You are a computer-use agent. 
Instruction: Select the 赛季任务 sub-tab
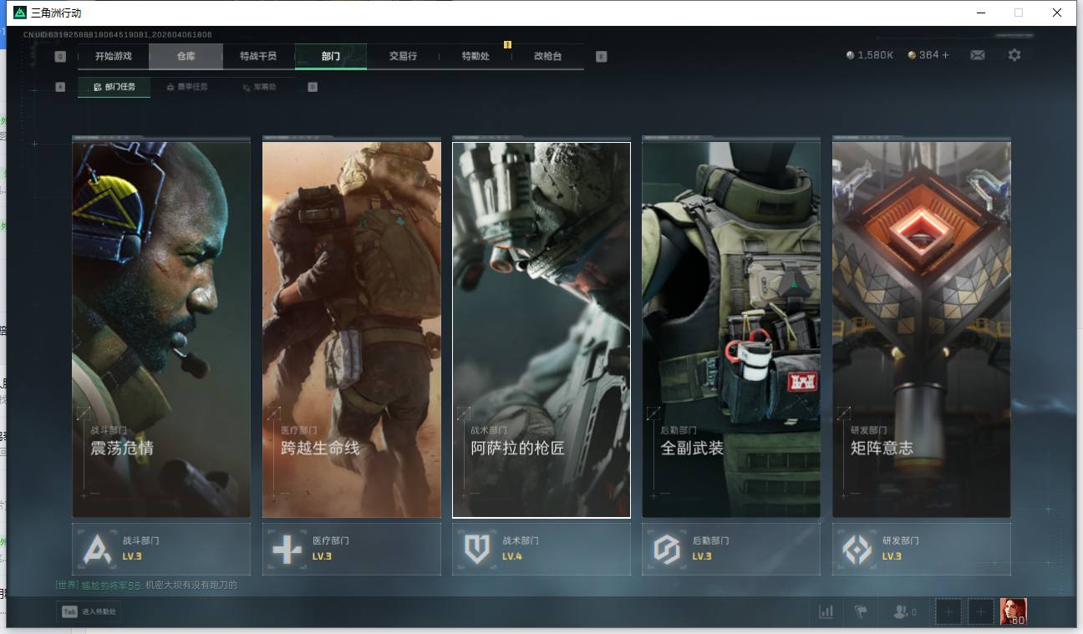(x=187, y=87)
